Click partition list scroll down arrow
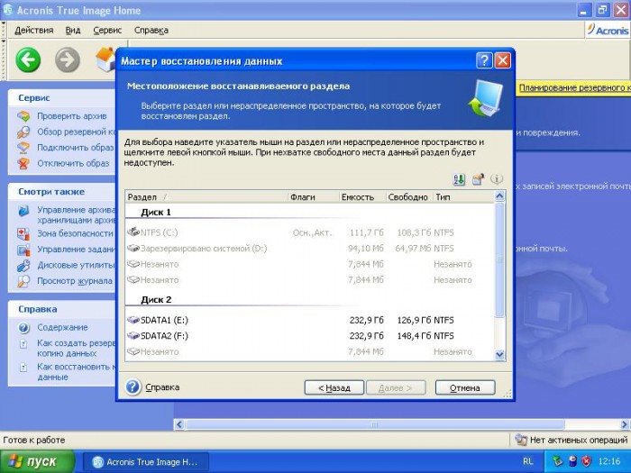The height and width of the screenshot is (473, 631). [x=499, y=354]
